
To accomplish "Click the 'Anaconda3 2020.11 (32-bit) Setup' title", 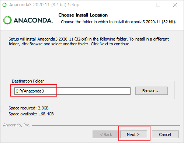I will coord(44,5).
